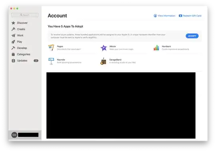Select the Work sidebar item
This screenshot has height=152, width=216.
click(x=20, y=36)
